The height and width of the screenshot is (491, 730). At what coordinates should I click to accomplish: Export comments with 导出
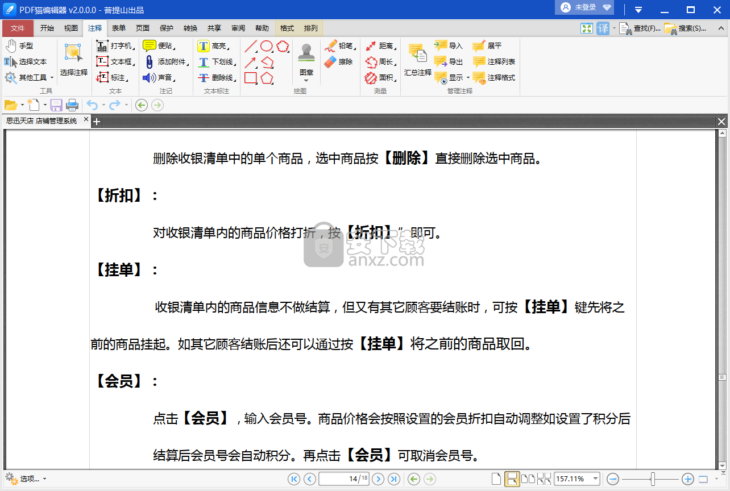(449, 61)
